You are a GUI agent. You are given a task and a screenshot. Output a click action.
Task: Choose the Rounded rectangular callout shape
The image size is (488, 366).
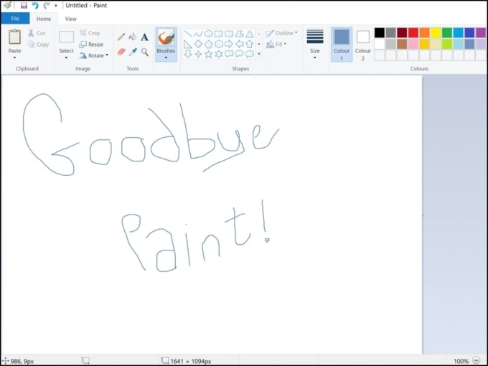coord(229,54)
